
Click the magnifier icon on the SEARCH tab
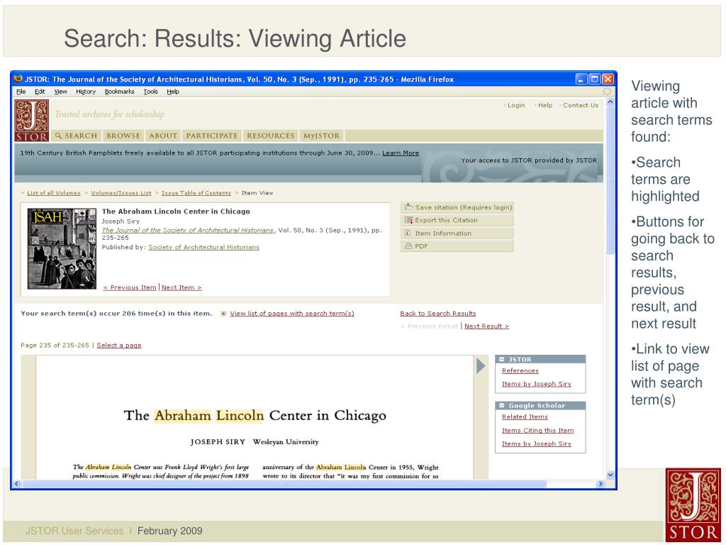(x=58, y=136)
